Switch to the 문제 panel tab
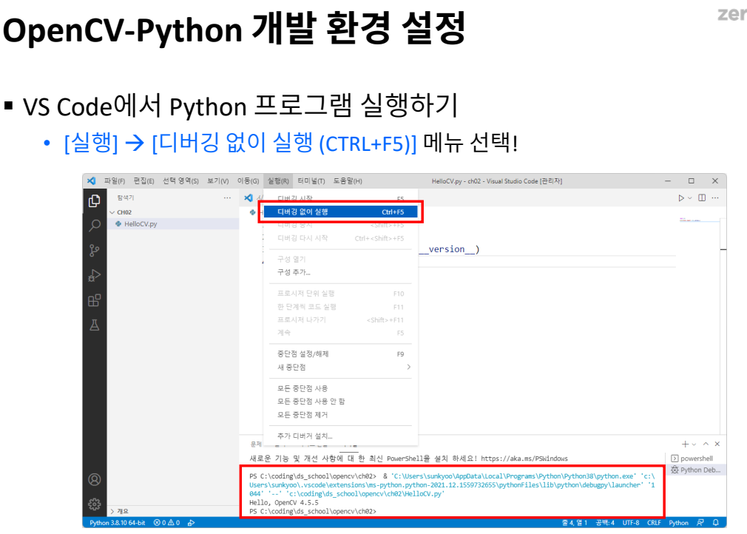Viewport: 747px width, 534px height. click(x=257, y=444)
